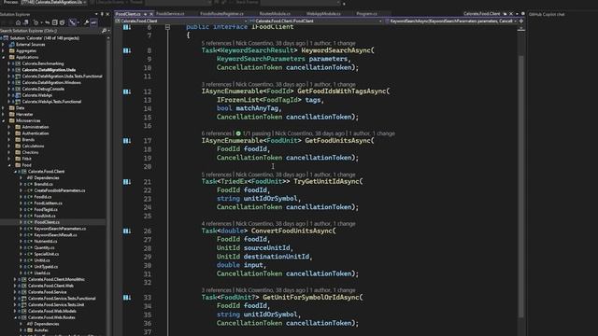Viewport: 598px width, 336px height.
Task: Expand the Aggregates folder
Action: 4,50
